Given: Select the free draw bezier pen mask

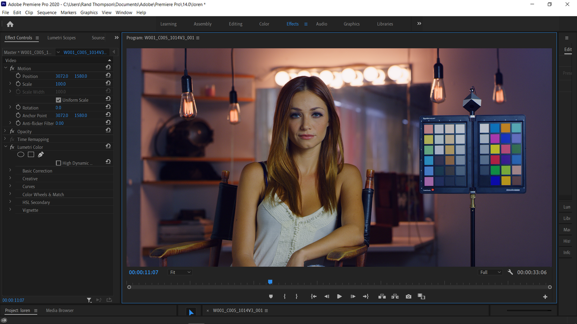Looking at the screenshot, I should point(41,155).
